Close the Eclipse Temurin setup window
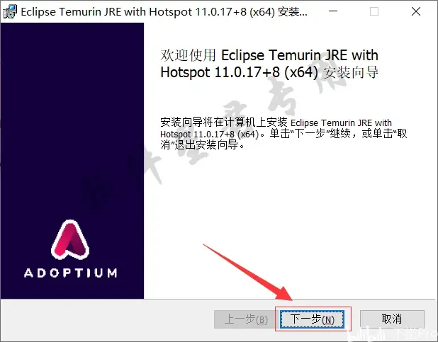 click(x=416, y=11)
